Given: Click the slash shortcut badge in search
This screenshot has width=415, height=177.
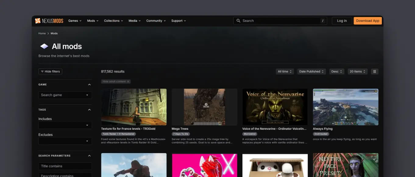Looking at the screenshot, I should click(x=322, y=21).
